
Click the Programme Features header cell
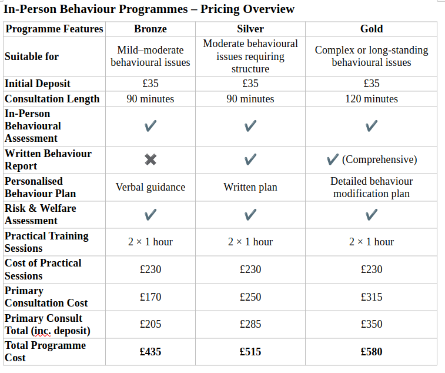point(54,29)
